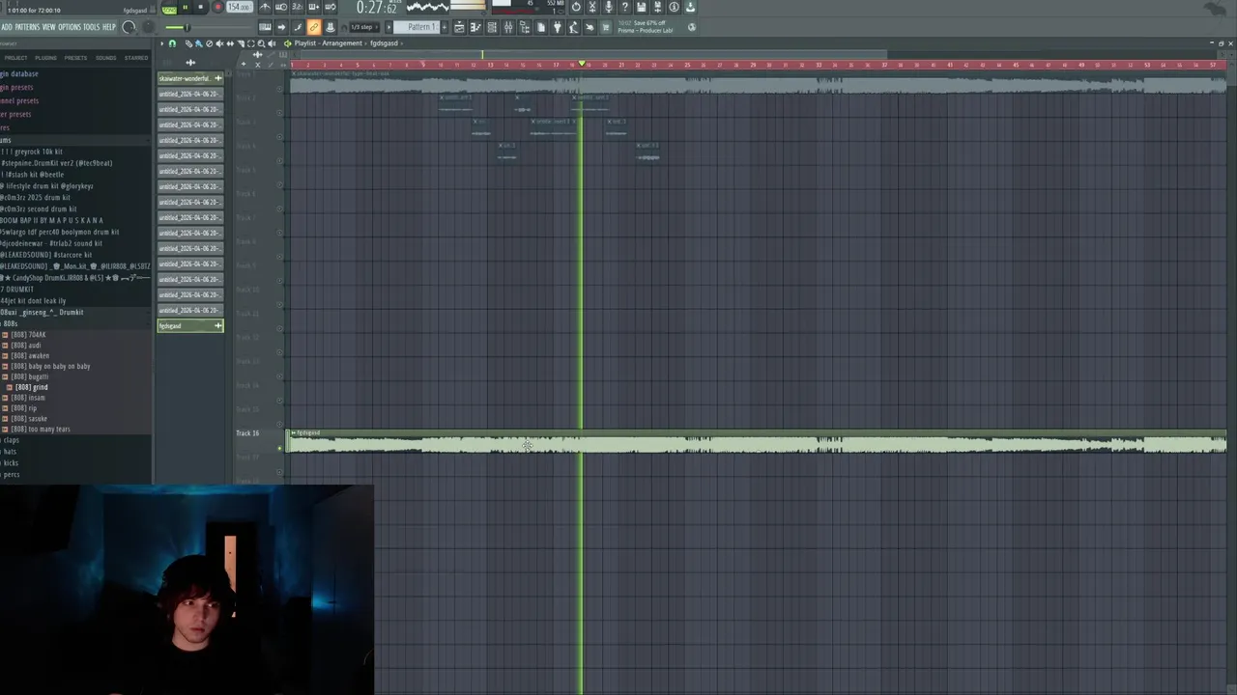Expand the claps folder
Viewport: 1237px width, 695px height.
click(12, 440)
